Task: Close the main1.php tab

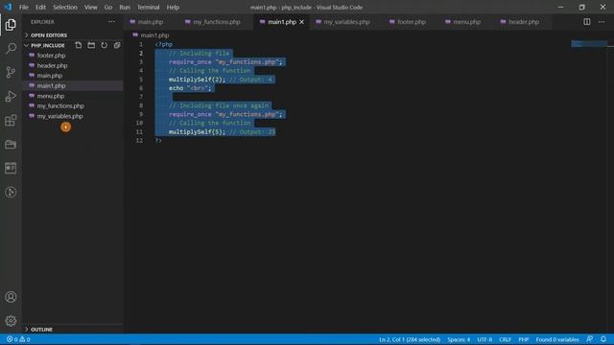Action: click(301, 22)
